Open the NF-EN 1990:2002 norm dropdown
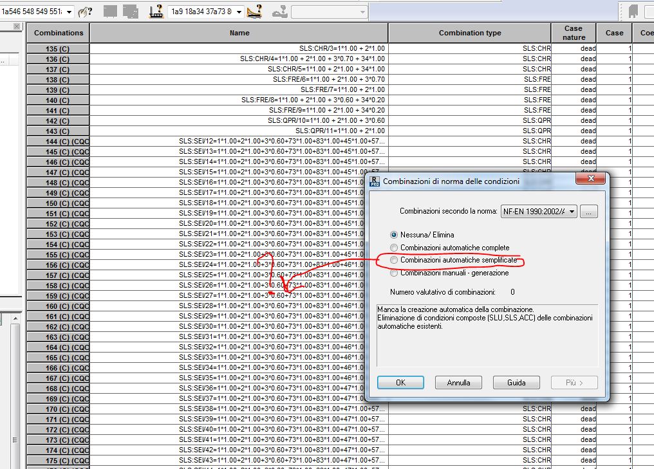The image size is (654, 469). coord(572,212)
